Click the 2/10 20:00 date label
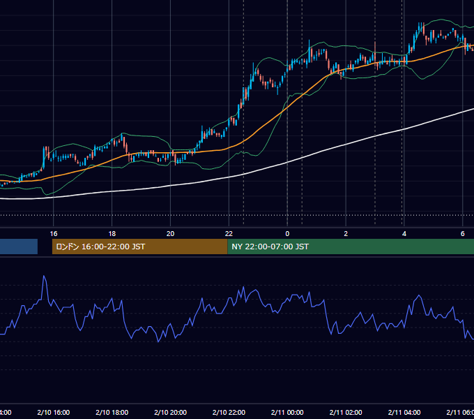474x419 pixels. click(x=171, y=412)
